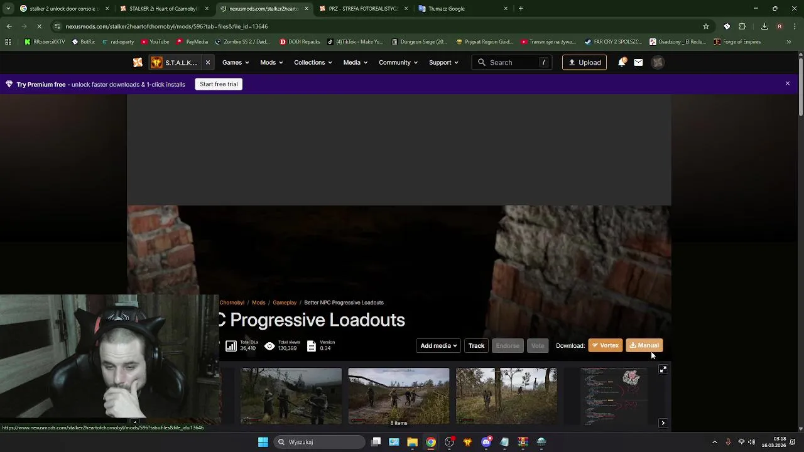The image size is (804, 452).
Task: Choose Manual download
Action: click(x=644, y=345)
